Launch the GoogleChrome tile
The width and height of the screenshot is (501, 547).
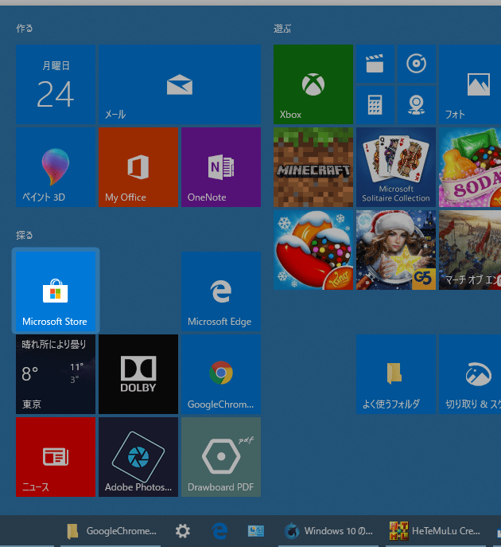(221, 374)
